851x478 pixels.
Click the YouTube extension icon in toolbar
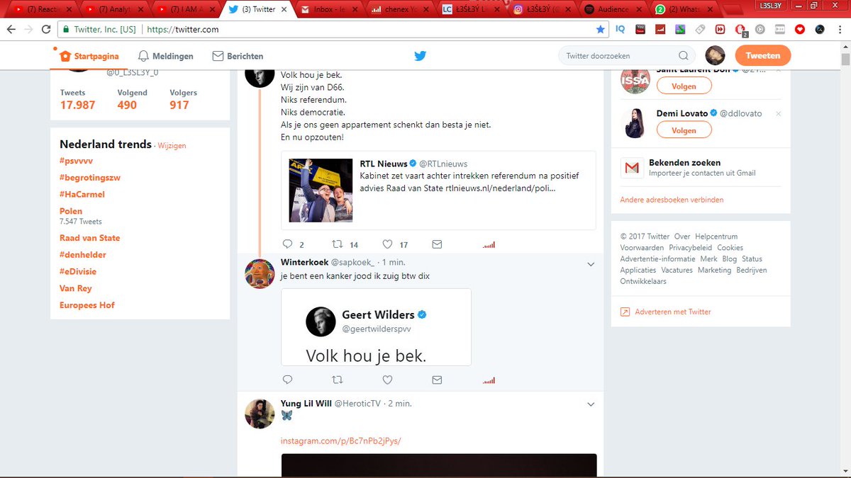coord(640,30)
